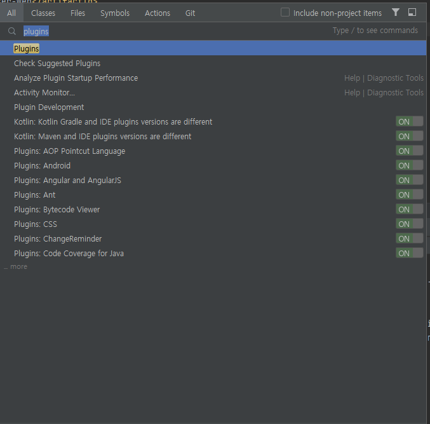
Task: Open the filter icon in search header
Action: (396, 12)
